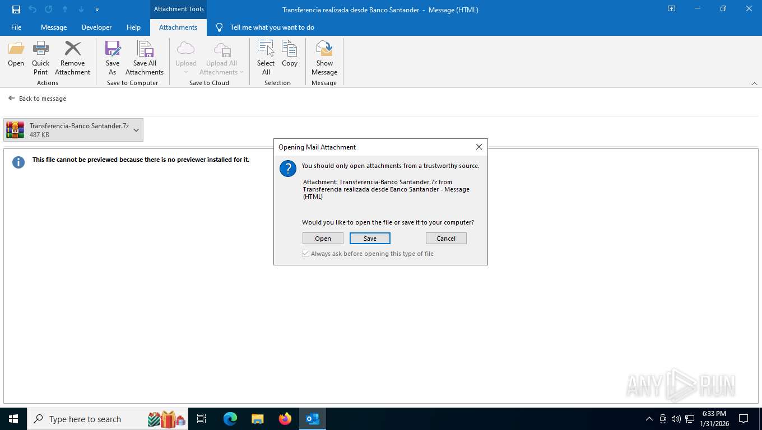Select the Attachments ribbon tab
This screenshot has width=762, height=430.
click(x=178, y=27)
